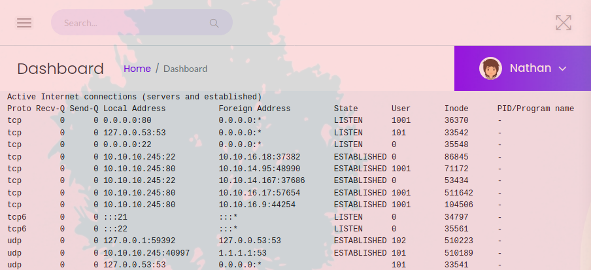Click the magnifying glass search icon
Screen dimensions: 591x270
[214, 23]
